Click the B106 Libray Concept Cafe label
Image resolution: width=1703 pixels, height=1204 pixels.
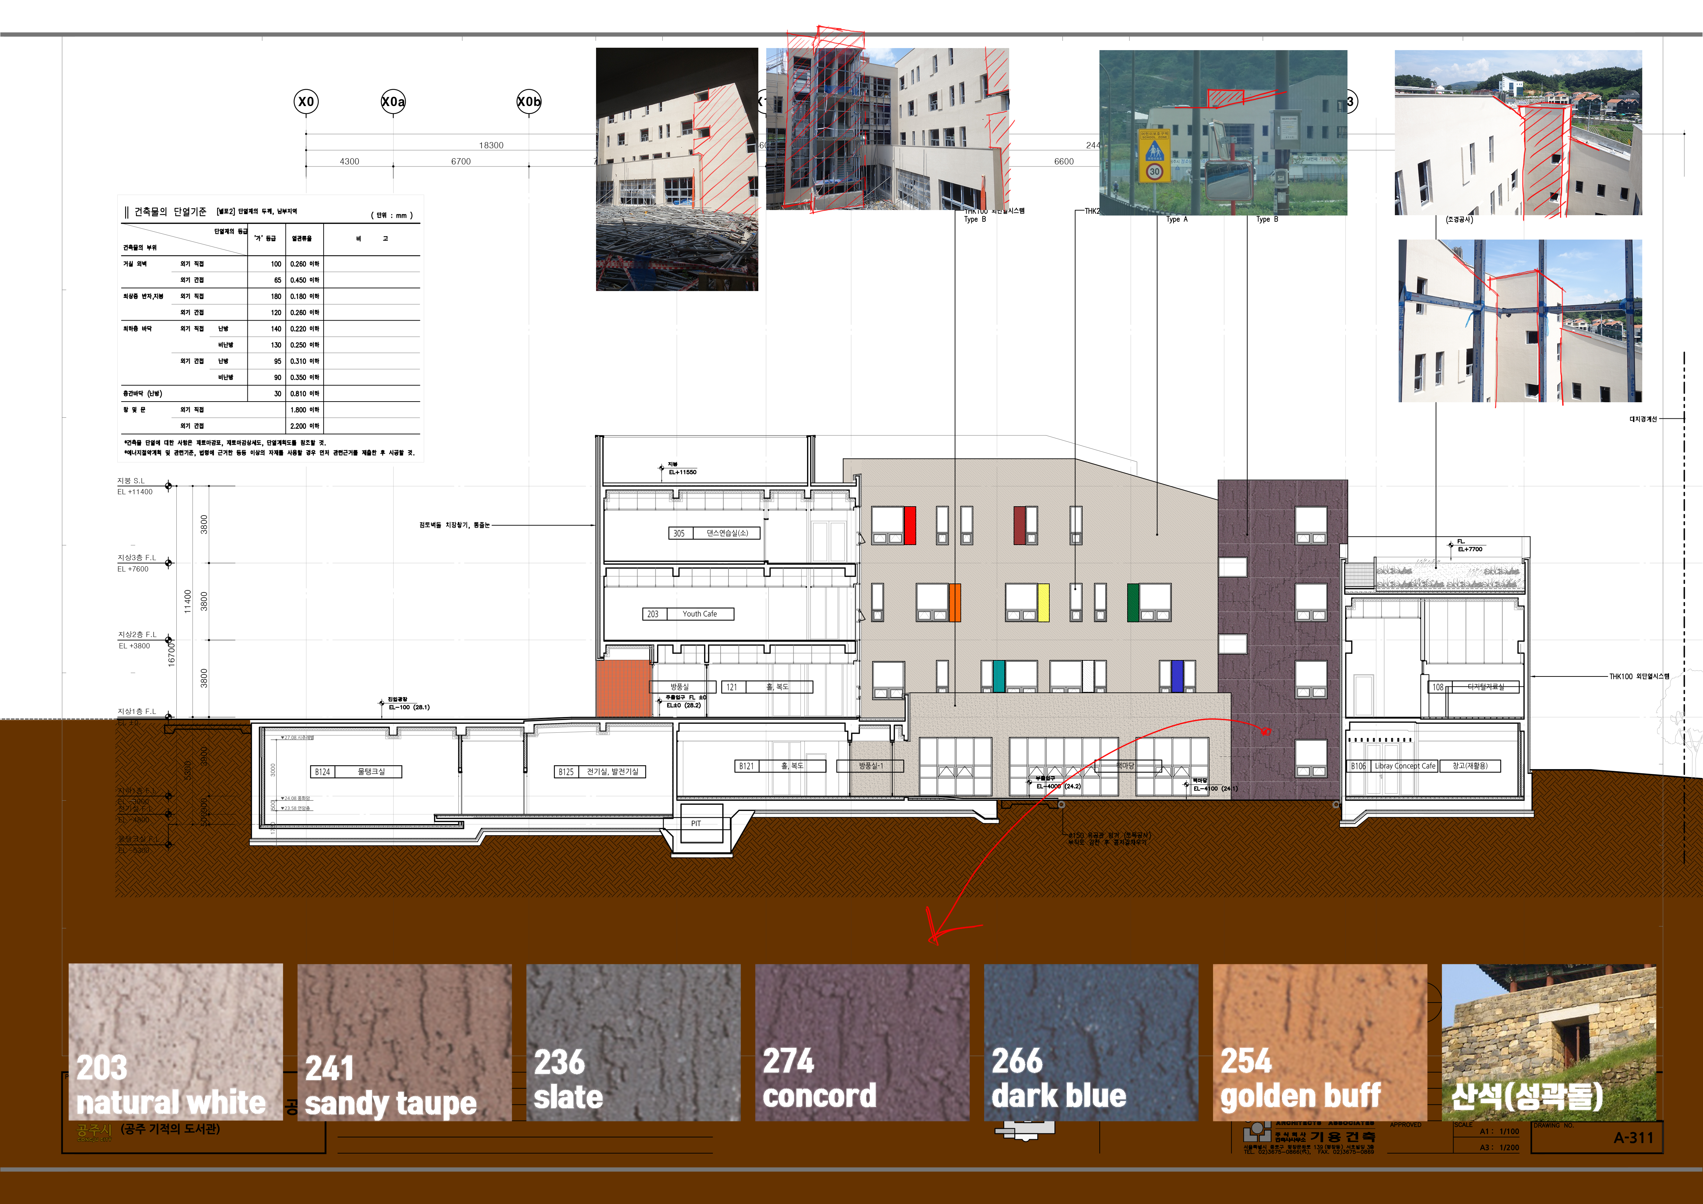(1393, 766)
